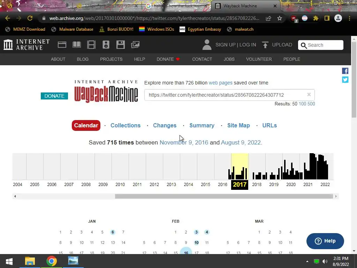This screenshot has height=268, width=357.
Task: Open Chrome three-dot menu
Action: 349,18
